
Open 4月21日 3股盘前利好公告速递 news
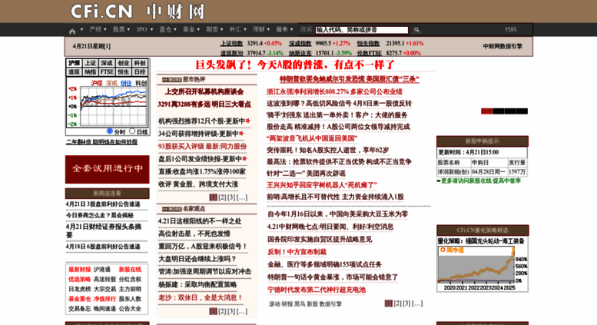(103, 204)
